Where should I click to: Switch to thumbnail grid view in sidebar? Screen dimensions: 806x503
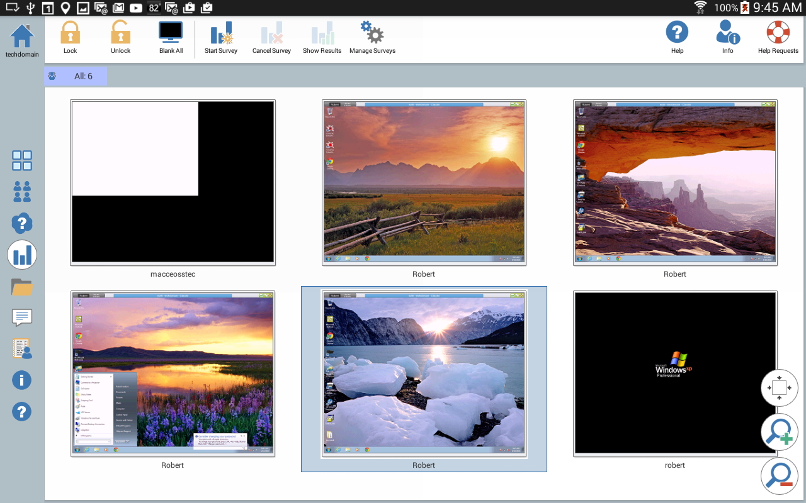coord(22,161)
